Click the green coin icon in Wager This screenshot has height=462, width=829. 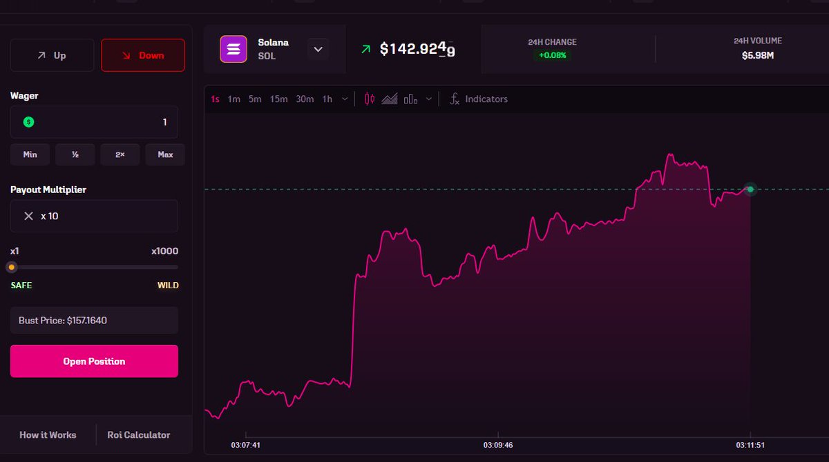point(28,122)
